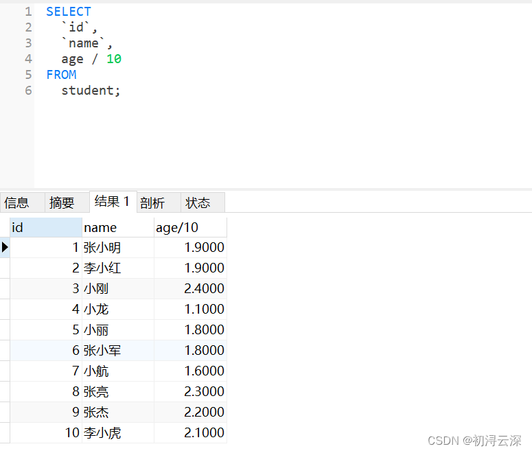532x453 pixels.
Task: Select the cell 张杰
Action: pyautogui.click(x=118, y=412)
